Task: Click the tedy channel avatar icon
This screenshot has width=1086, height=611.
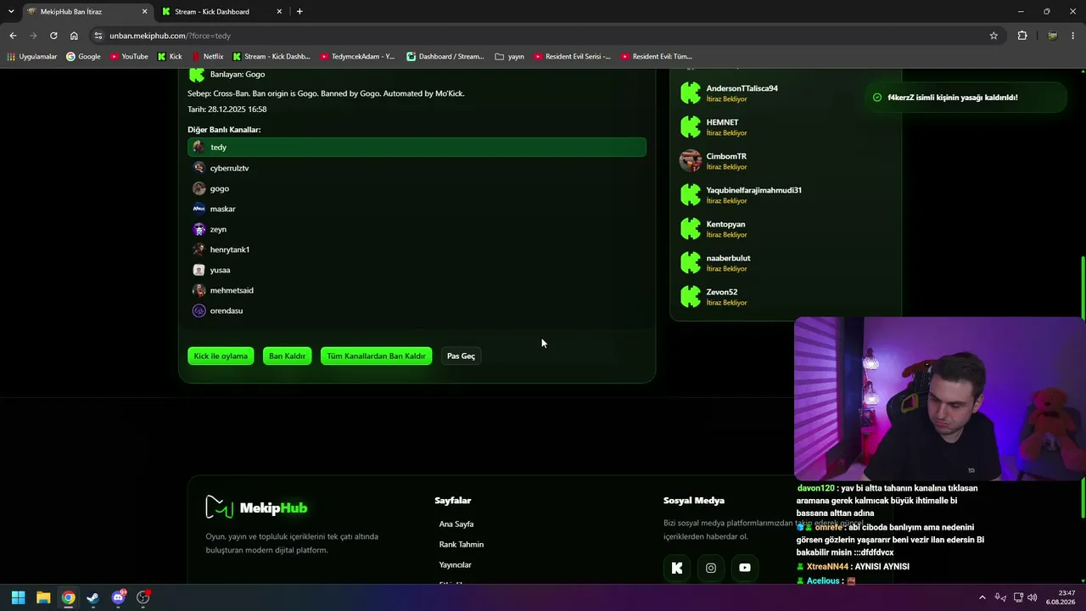Action: (x=199, y=147)
